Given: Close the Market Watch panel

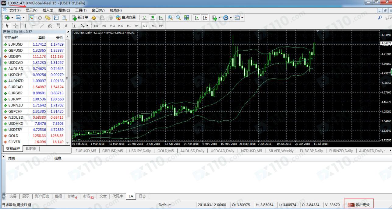Looking at the screenshot, I should (68, 32).
